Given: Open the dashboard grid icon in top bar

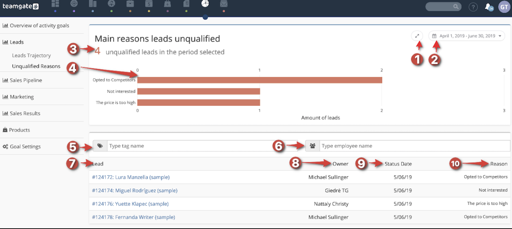Looking at the screenshot, I should coord(55,4).
